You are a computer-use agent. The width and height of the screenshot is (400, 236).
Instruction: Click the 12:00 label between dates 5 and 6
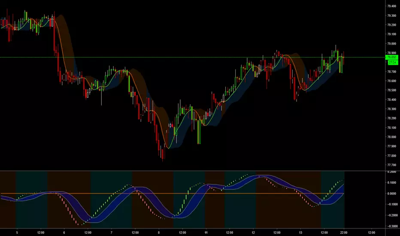(41, 233)
